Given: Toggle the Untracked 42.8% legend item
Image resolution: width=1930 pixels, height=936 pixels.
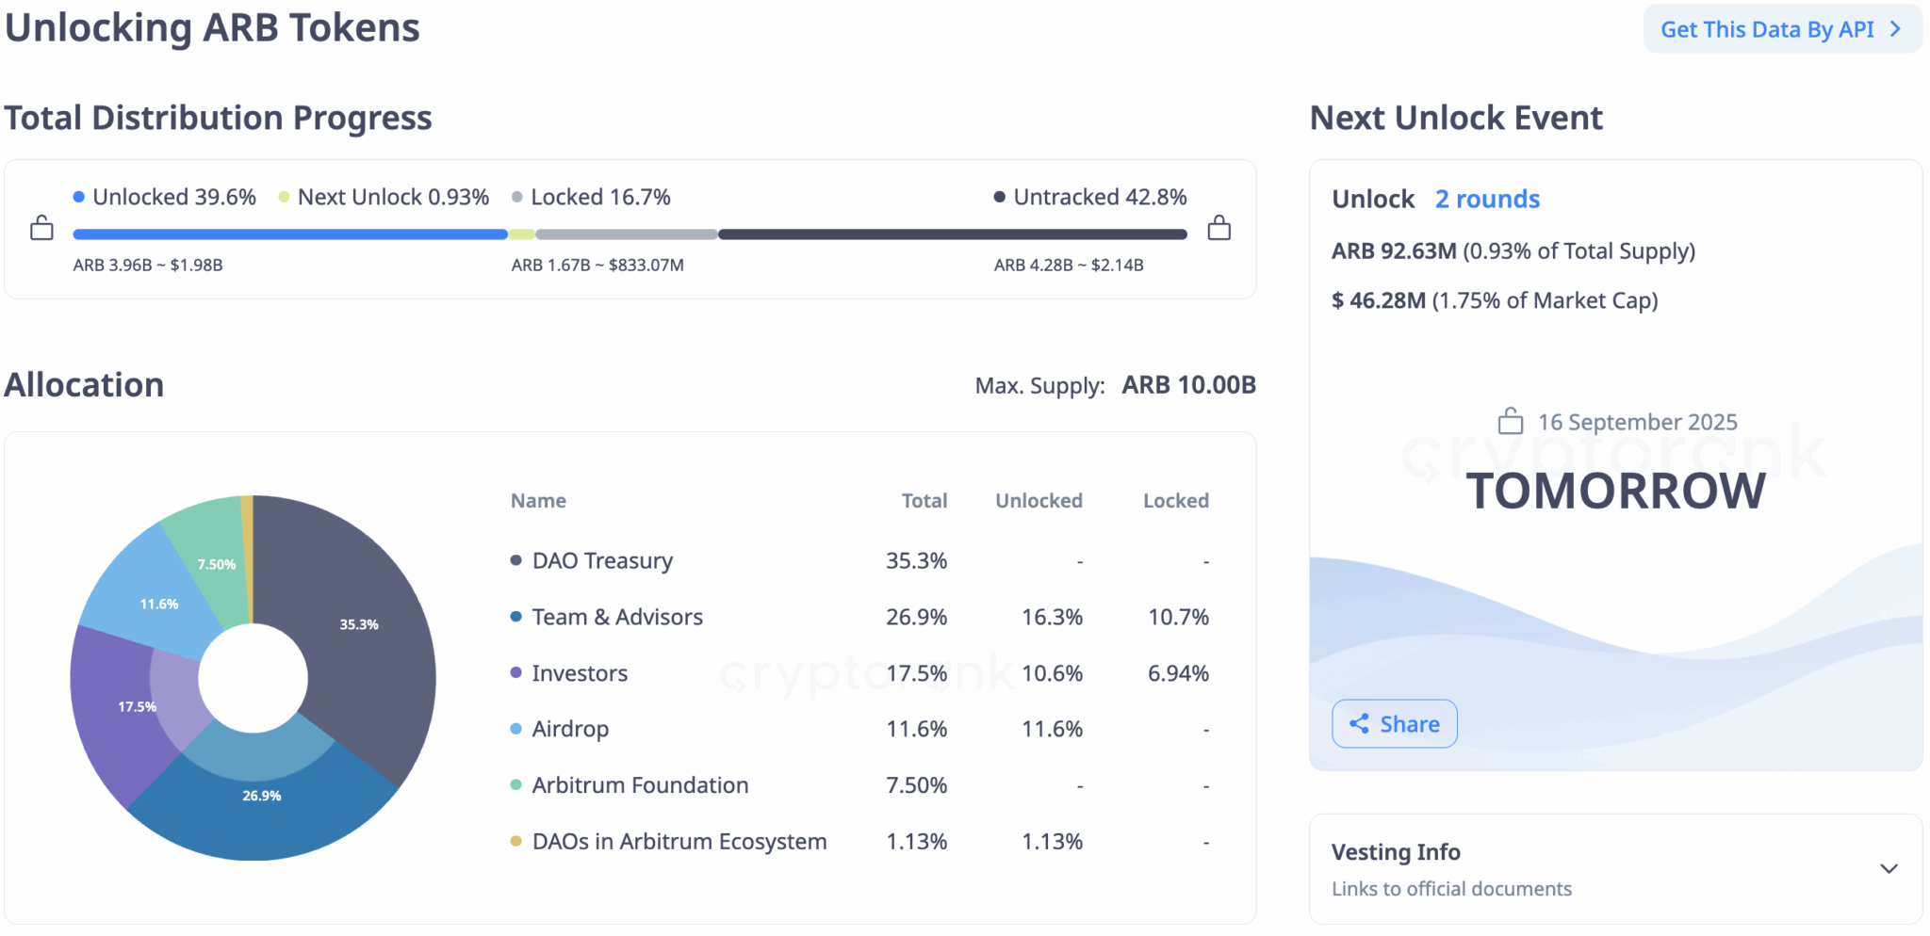Looking at the screenshot, I should [x=1089, y=197].
